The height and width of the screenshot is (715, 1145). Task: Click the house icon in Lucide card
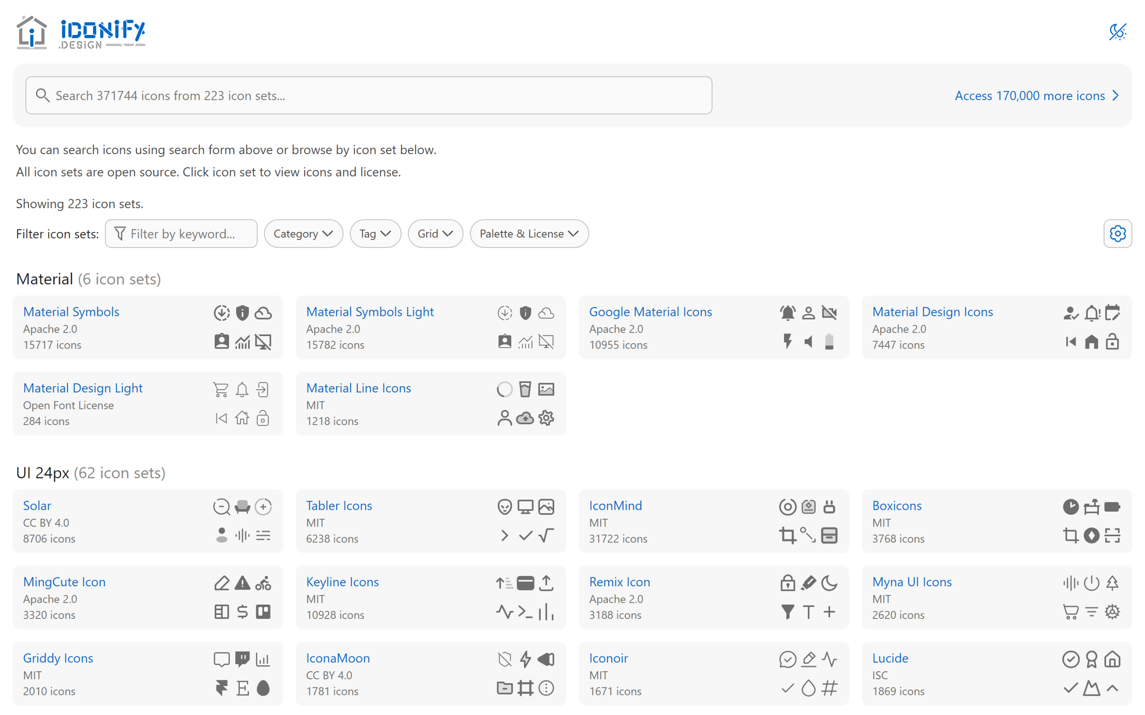click(1112, 659)
